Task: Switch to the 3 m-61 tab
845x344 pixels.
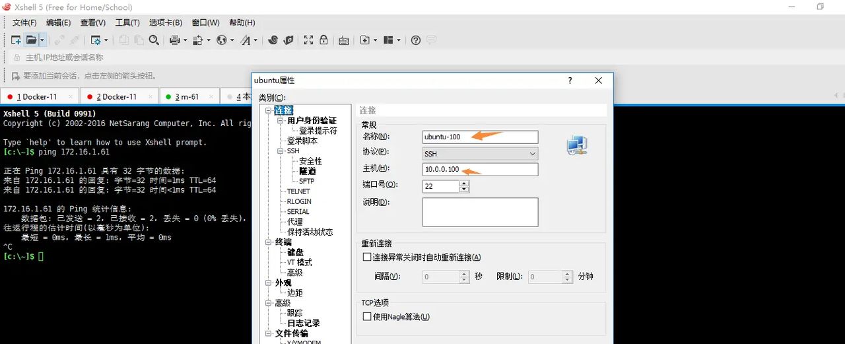Action: tap(189, 96)
